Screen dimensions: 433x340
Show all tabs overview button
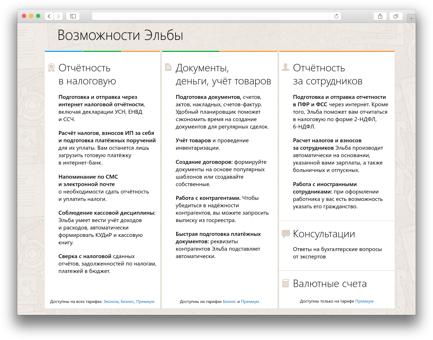click(396, 16)
